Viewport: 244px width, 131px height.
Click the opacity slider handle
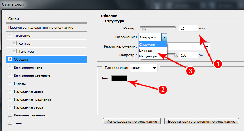[x=175, y=56]
